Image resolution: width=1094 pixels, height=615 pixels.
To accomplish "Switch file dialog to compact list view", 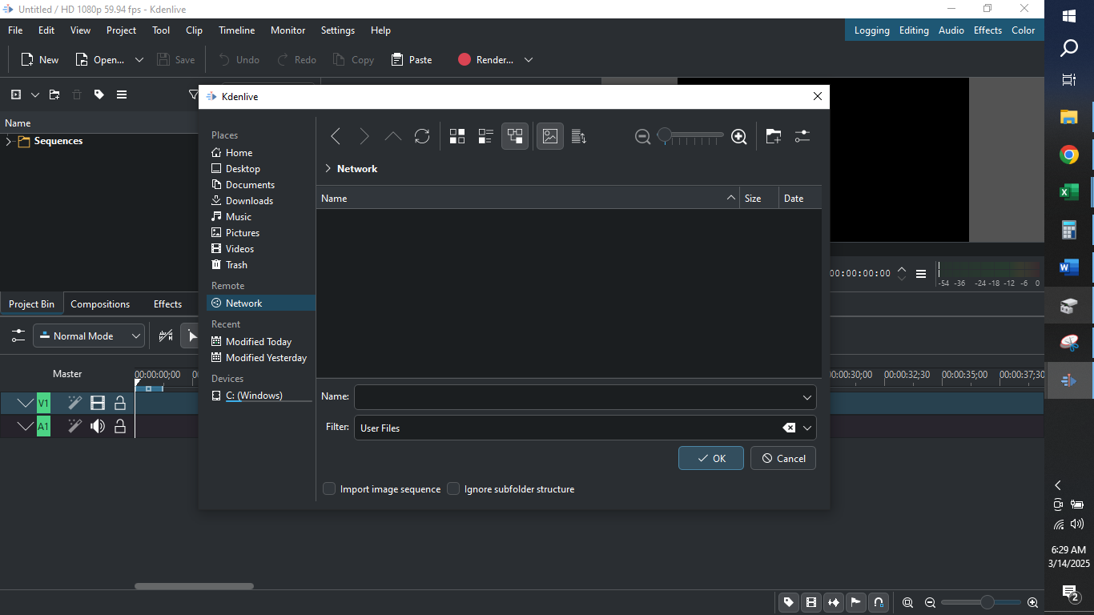I will tap(486, 137).
